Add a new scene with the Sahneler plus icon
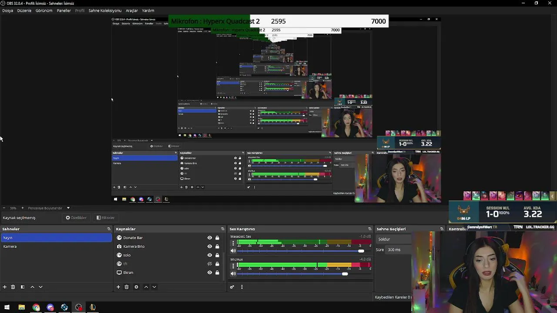 5,287
